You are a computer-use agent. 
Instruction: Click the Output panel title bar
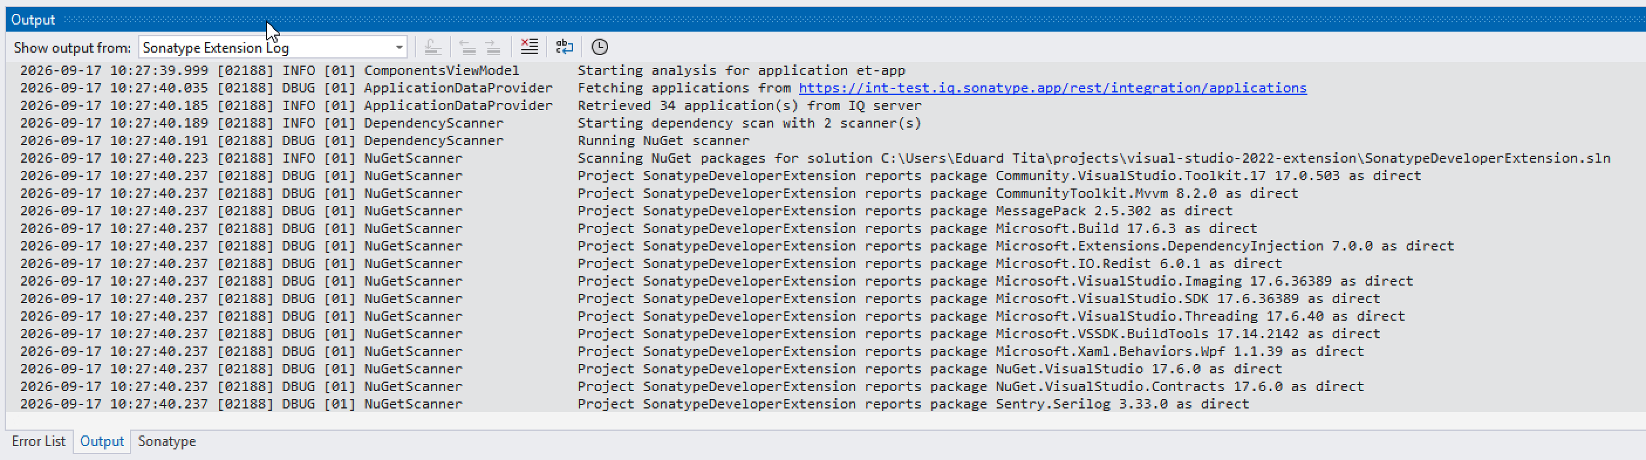825,20
